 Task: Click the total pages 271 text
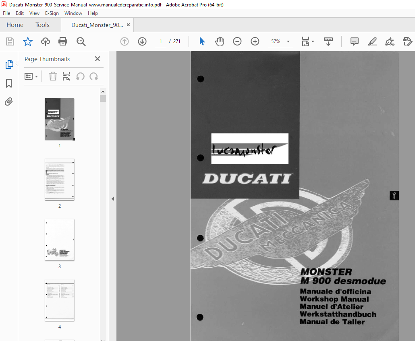(176, 41)
